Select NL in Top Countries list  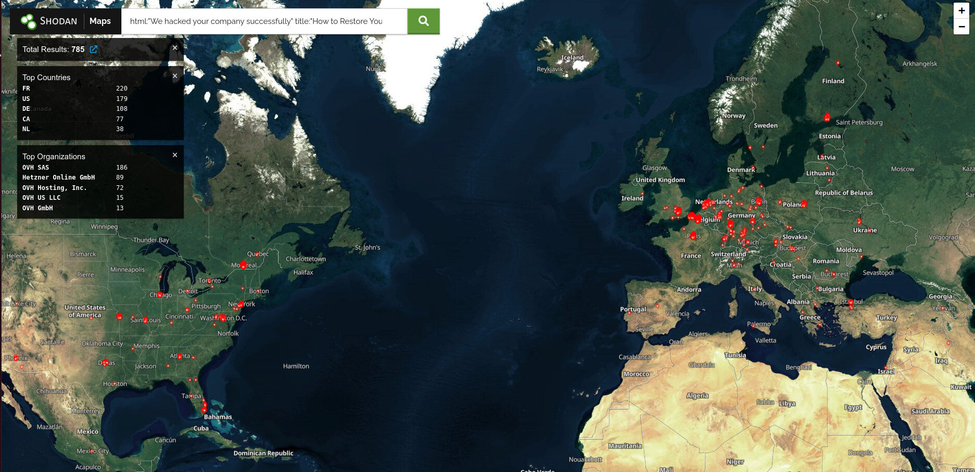(26, 129)
